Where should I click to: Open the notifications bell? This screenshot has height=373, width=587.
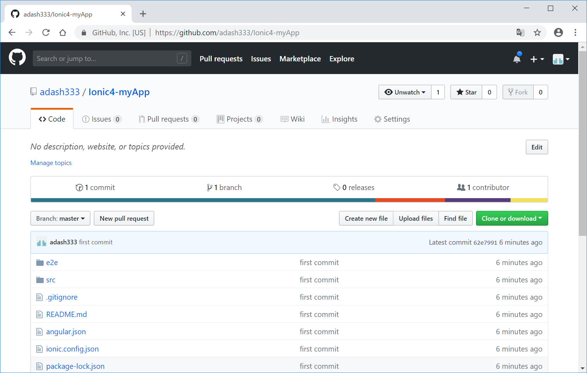(517, 59)
